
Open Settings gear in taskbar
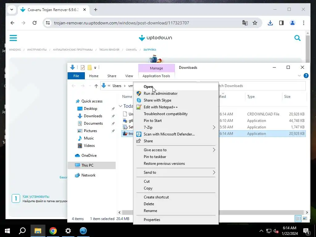pyautogui.click(x=68, y=231)
